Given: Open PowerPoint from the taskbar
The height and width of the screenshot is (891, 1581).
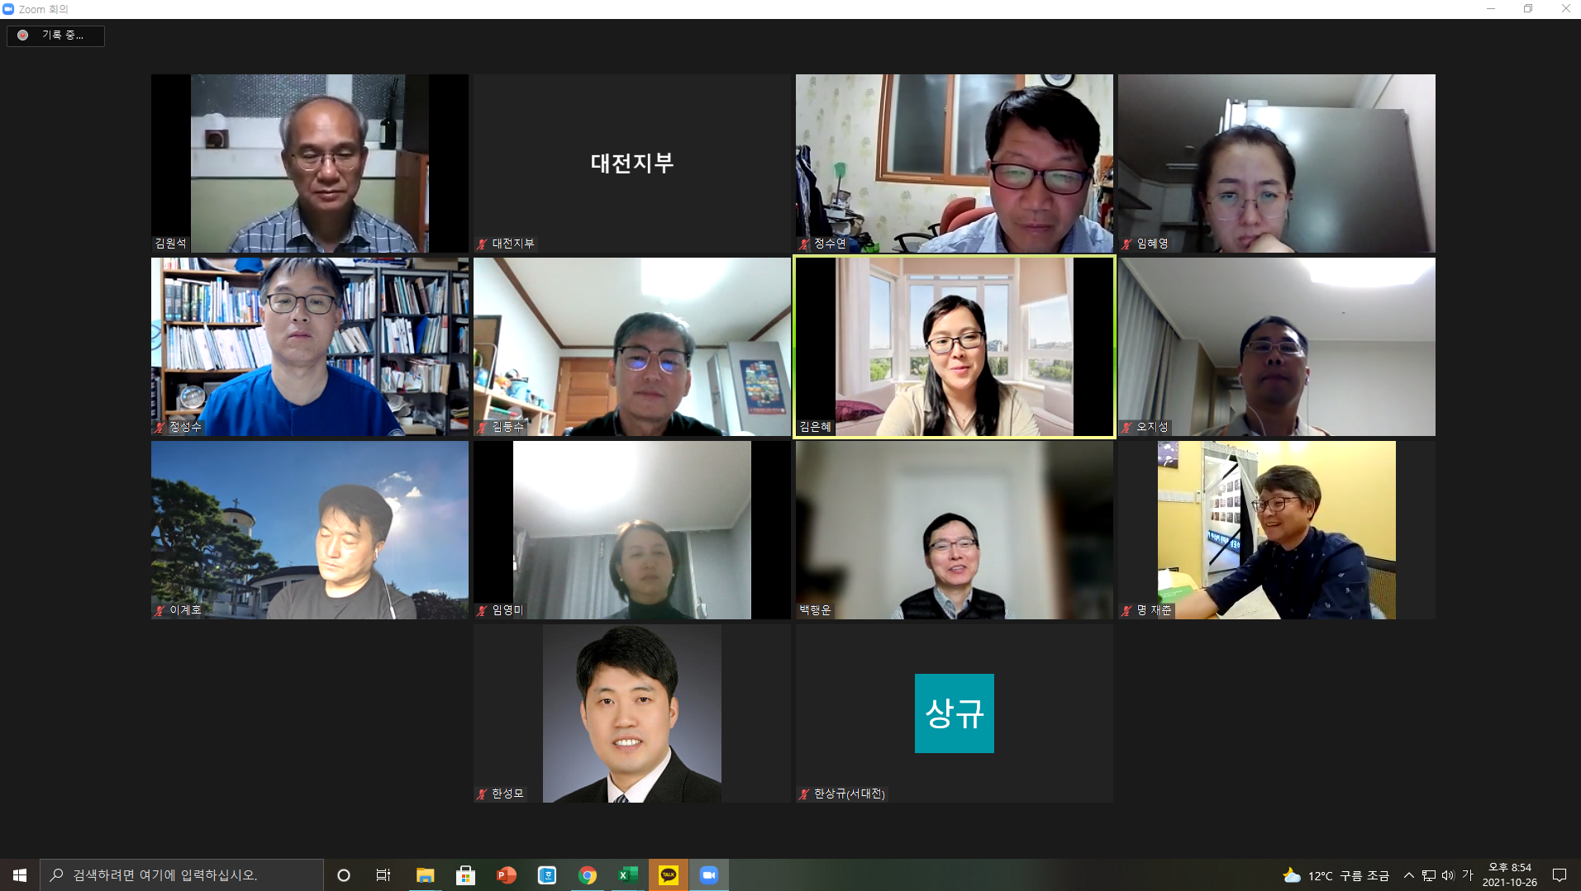Looking at the screenshot, I should [x=506, y=875].
